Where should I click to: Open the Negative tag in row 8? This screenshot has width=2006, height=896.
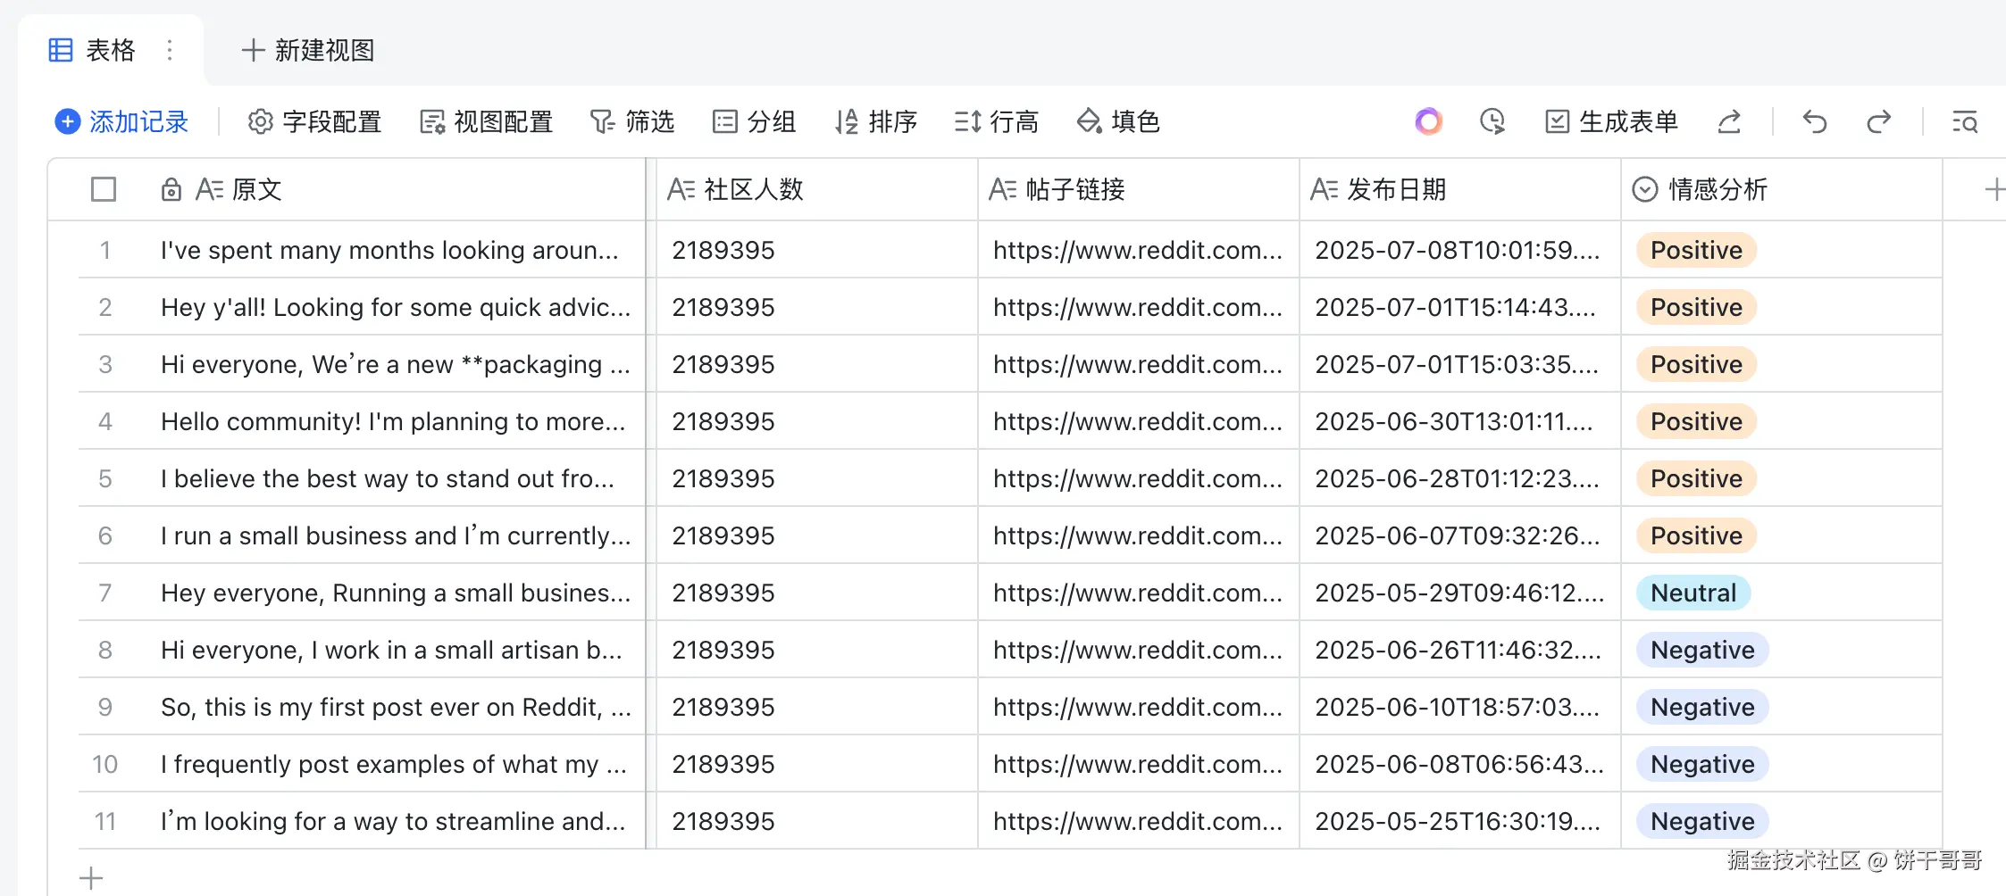pos(1702,650)
